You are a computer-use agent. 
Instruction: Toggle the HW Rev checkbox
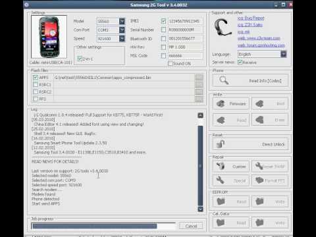(x=163, y=47)
